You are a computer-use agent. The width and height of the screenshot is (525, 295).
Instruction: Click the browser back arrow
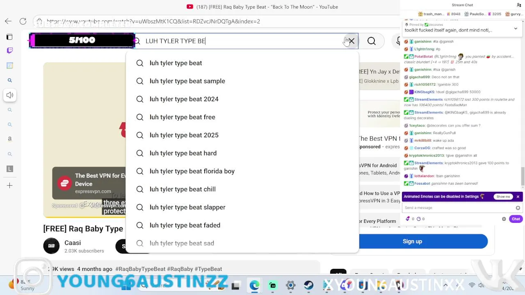pos(8,21)
